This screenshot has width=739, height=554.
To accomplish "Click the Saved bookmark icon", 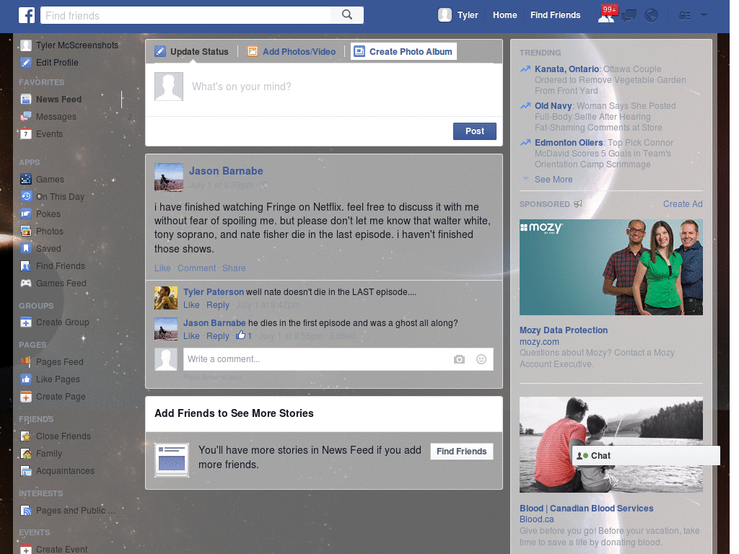I will pos(26,249).
